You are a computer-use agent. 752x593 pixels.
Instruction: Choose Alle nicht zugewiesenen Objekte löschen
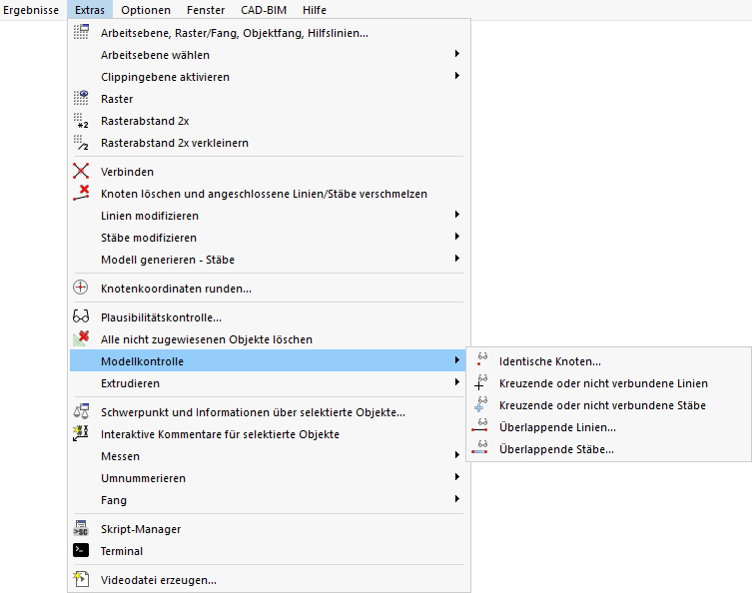point(269,338)
